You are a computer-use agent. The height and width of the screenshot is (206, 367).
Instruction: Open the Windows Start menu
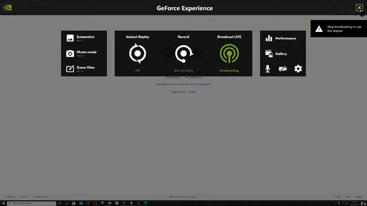click(x=3, y=203)
